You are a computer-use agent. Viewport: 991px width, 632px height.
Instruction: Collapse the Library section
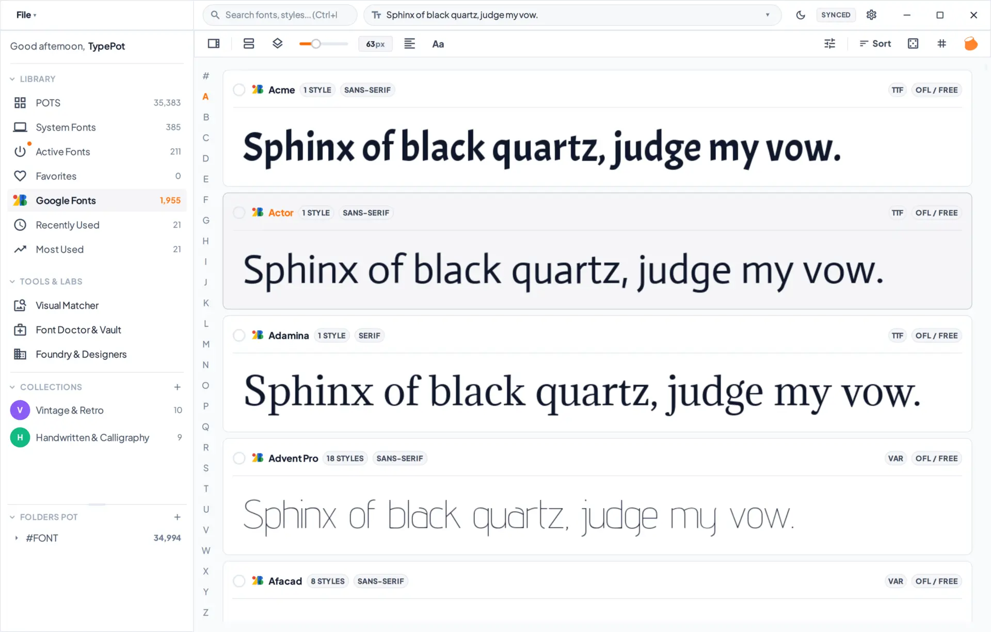[12, 79]
